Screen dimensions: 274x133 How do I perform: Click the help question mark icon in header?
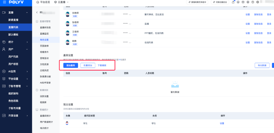[252, 2]
